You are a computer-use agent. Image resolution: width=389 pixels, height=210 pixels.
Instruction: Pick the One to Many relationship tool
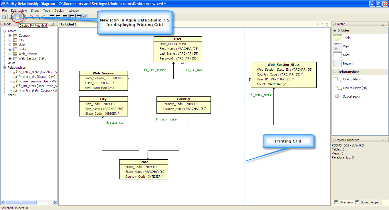[347, 79]
